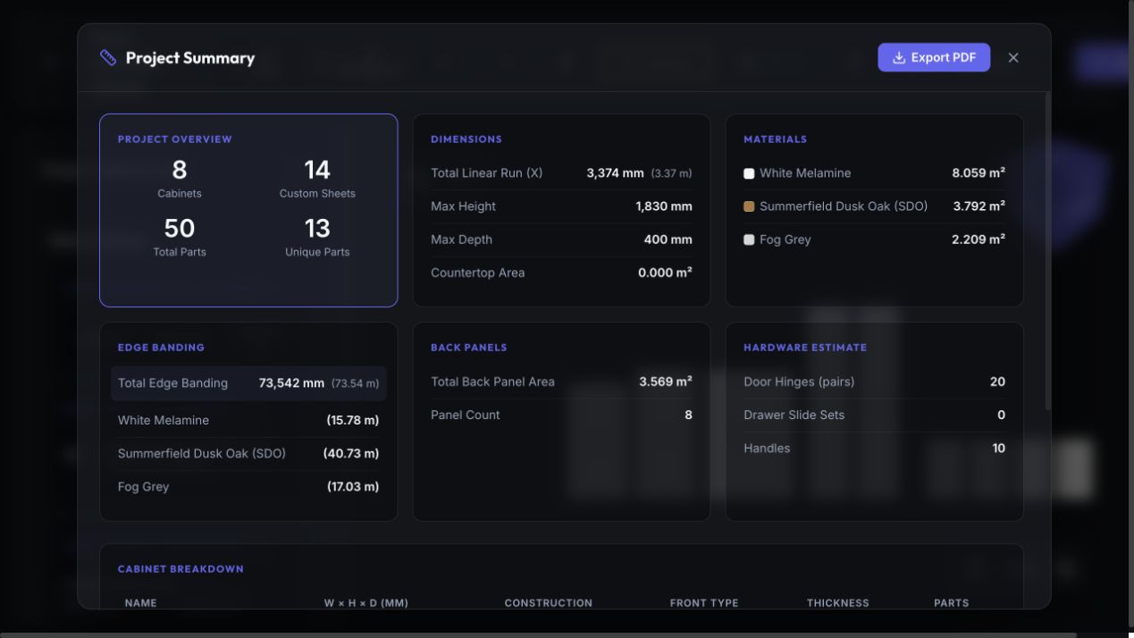1134x638 pixels.
Task: Click the Name column header in Cabinet Breakdown
Action: tap(140, 603)
